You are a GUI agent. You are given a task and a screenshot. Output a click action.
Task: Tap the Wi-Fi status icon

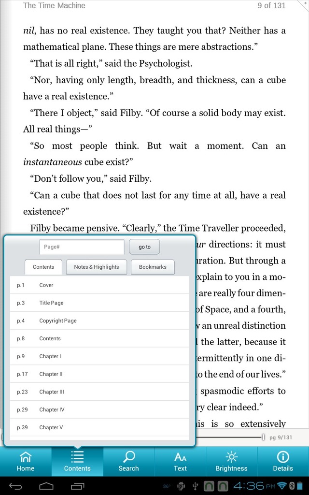pyautogui.click(x=282, y=486)
